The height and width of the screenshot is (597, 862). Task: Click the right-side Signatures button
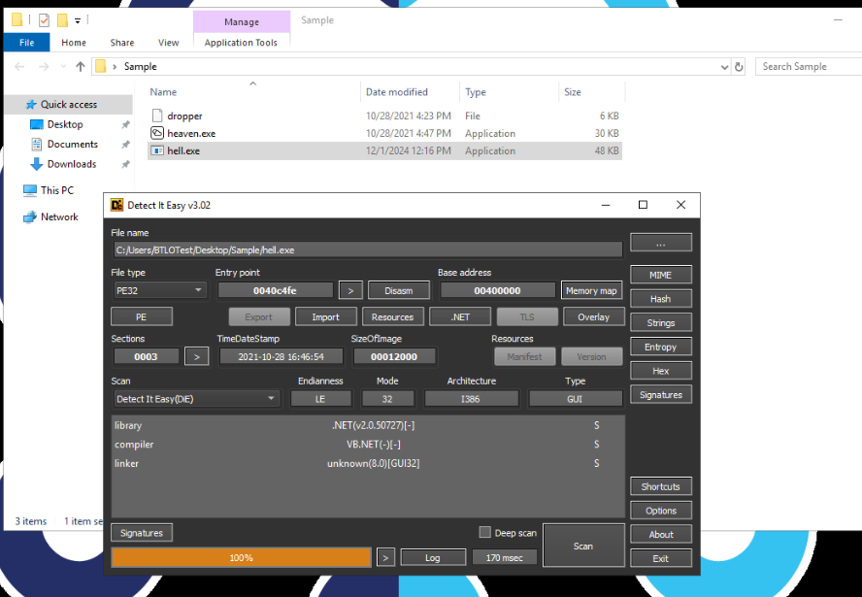point(661,395)
